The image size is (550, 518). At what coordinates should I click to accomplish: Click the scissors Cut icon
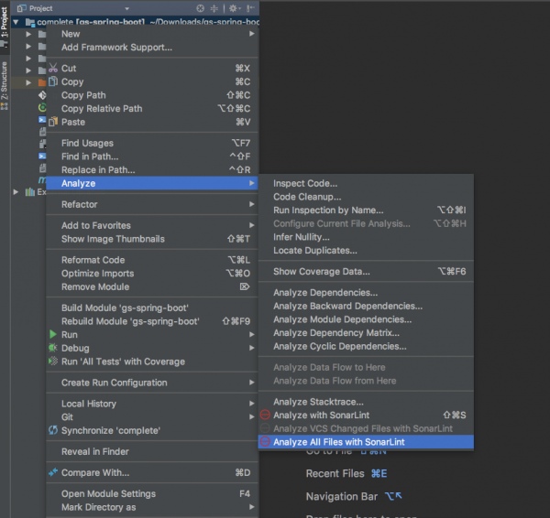click(x=53, y=68)
